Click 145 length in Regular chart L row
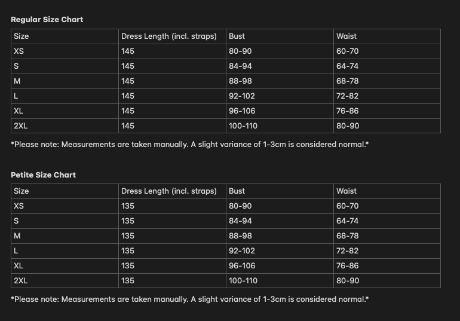Viewport: 460px width, 321px height. pos(128,96)
